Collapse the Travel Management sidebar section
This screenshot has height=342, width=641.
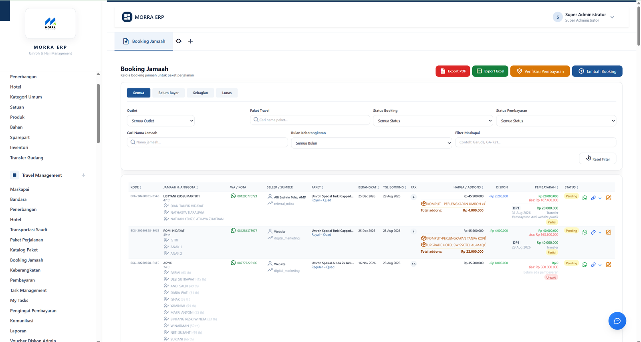(83, 175)
